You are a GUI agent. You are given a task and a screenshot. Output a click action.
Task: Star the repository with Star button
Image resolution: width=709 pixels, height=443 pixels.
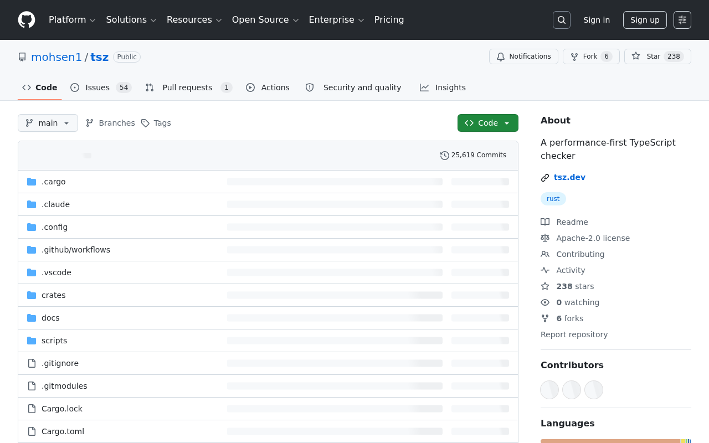click(x=657, y=56)
